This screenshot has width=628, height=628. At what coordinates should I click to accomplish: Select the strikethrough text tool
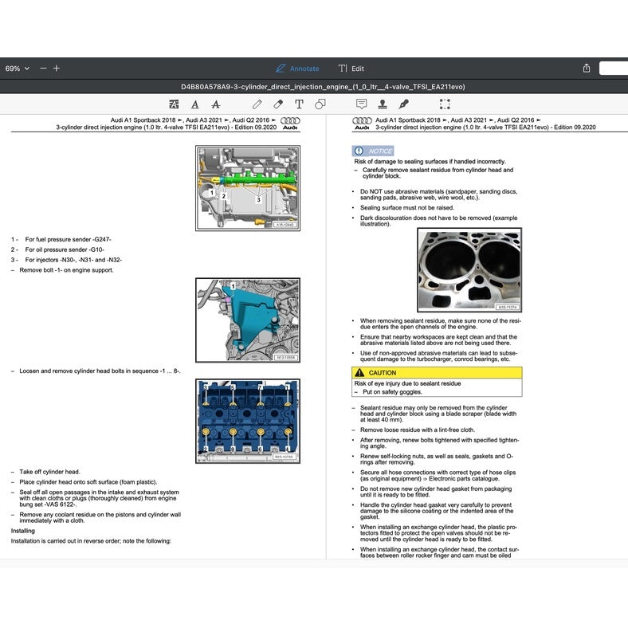tap(216, 104)
